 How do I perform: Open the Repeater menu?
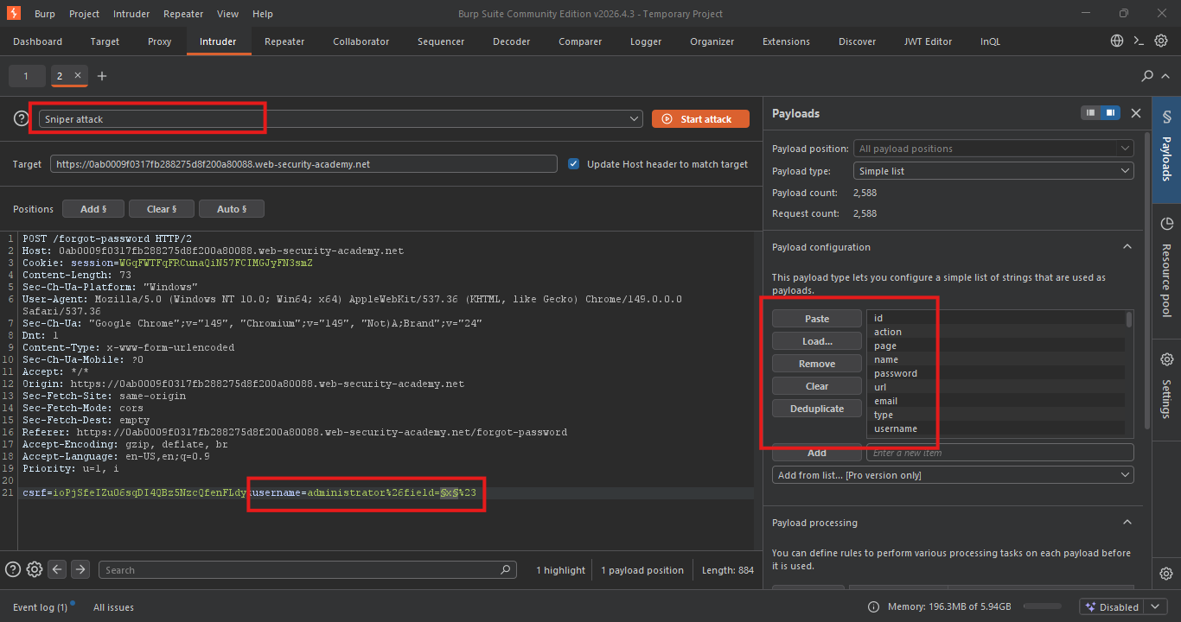coord(183,14)
